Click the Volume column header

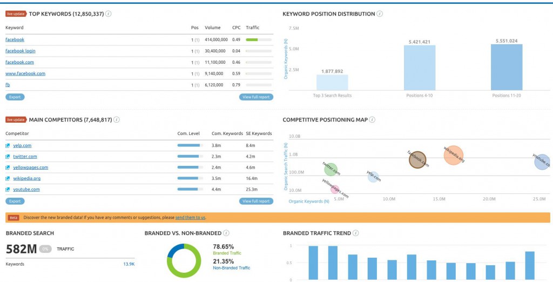click(x=213, y=28)
